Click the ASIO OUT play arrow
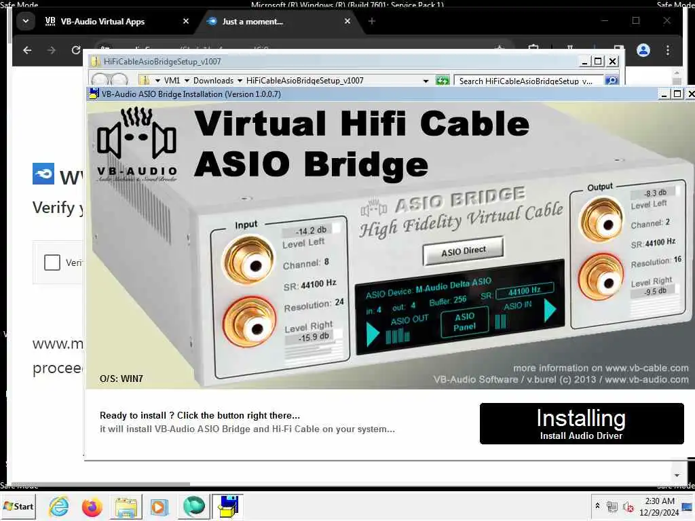Viewport: 695px width, 521px height. pyautogui.click(x=373, y=334)
